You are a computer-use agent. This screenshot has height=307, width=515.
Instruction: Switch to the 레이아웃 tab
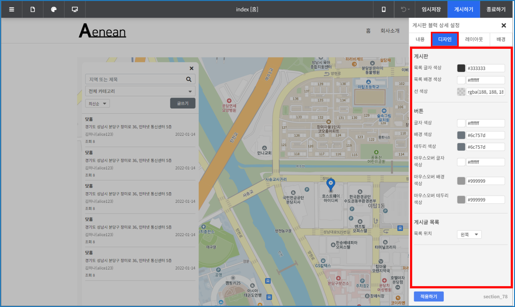coord(474,39)
